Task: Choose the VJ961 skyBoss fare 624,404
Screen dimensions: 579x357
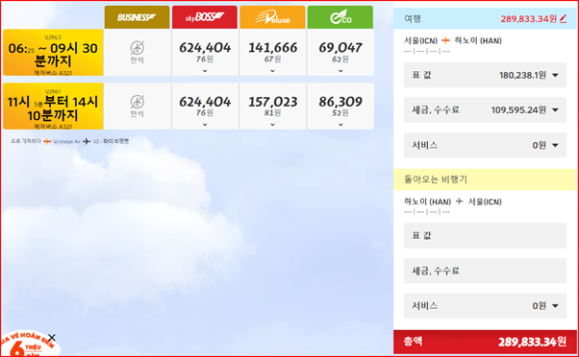Action: [x=205, y=107]
